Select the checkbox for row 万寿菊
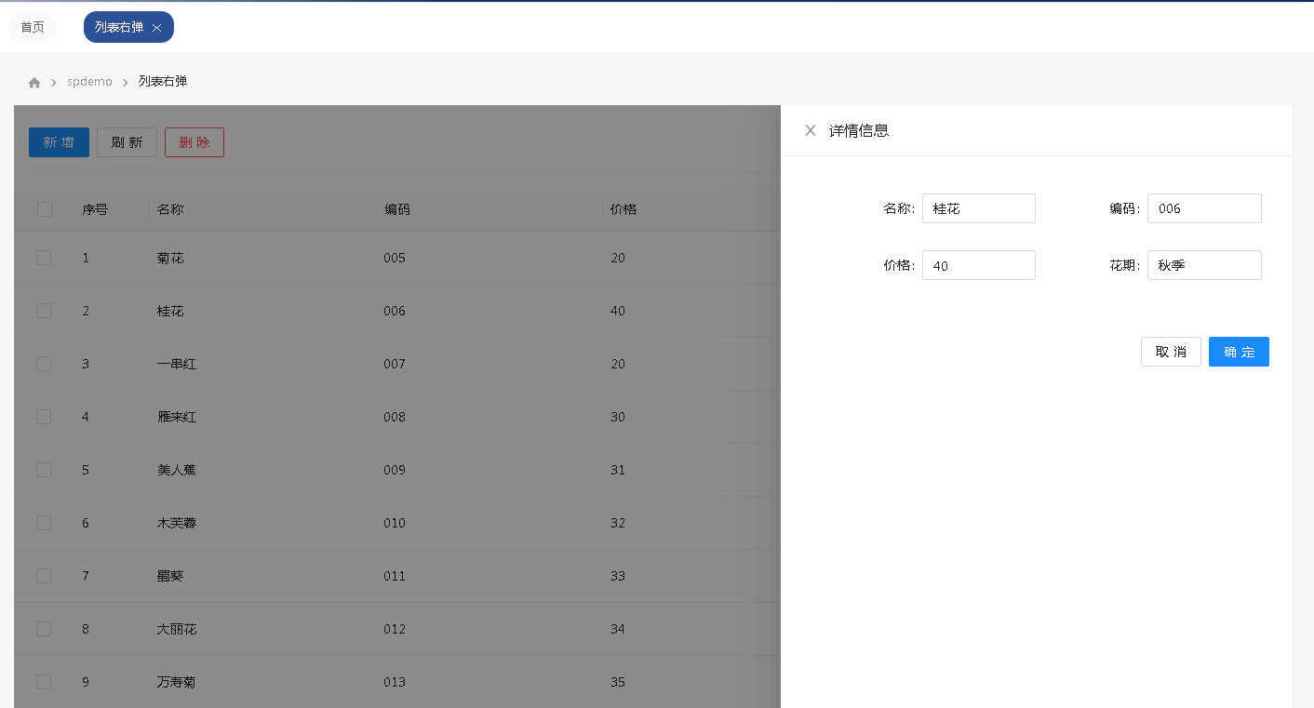 (44, 682)
